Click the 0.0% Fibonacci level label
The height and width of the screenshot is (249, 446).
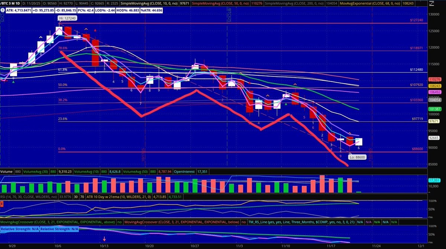pos(62,149)
